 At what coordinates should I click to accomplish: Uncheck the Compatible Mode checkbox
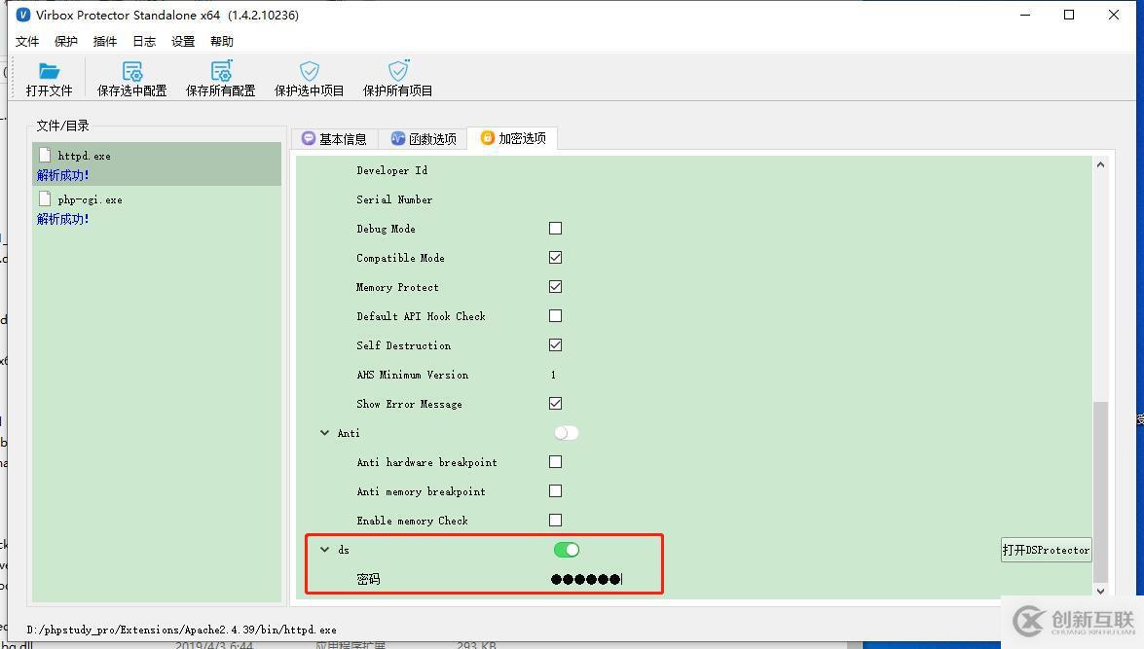coord(555,258)
